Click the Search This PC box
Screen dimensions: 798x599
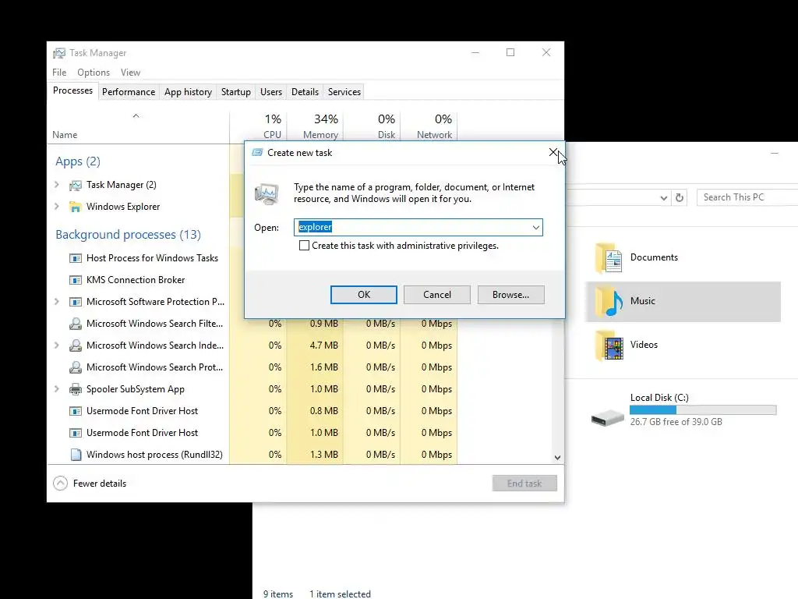click(747, 197)
